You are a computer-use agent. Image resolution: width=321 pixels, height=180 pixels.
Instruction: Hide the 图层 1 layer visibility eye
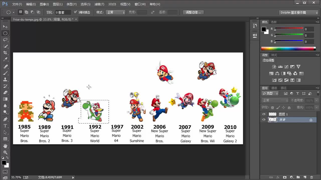264,114
